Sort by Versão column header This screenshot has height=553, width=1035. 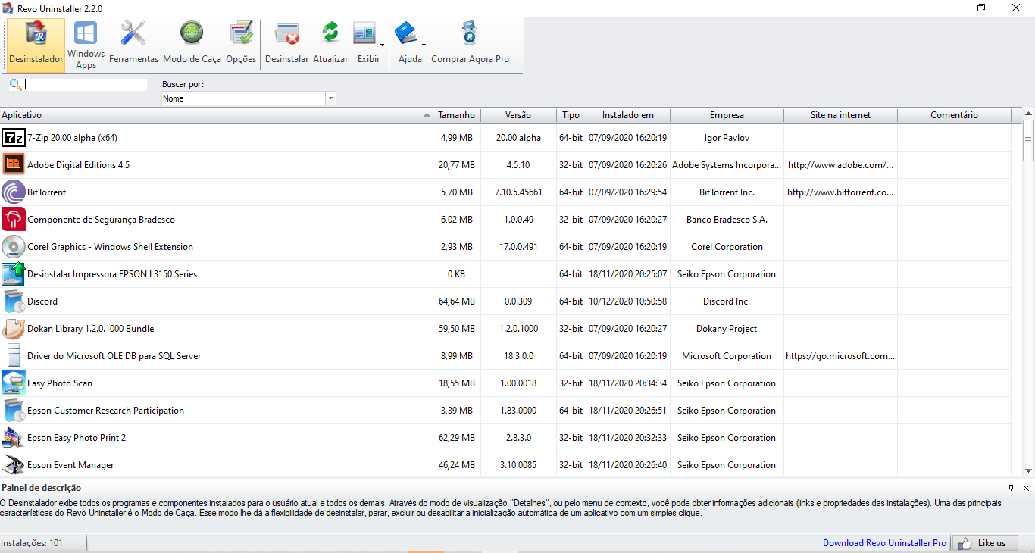(518, 115)
